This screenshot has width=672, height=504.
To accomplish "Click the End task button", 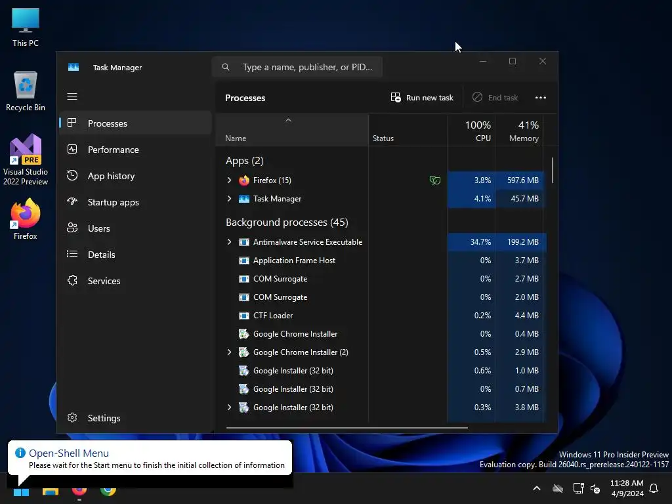I will click(x=495, y=98).
